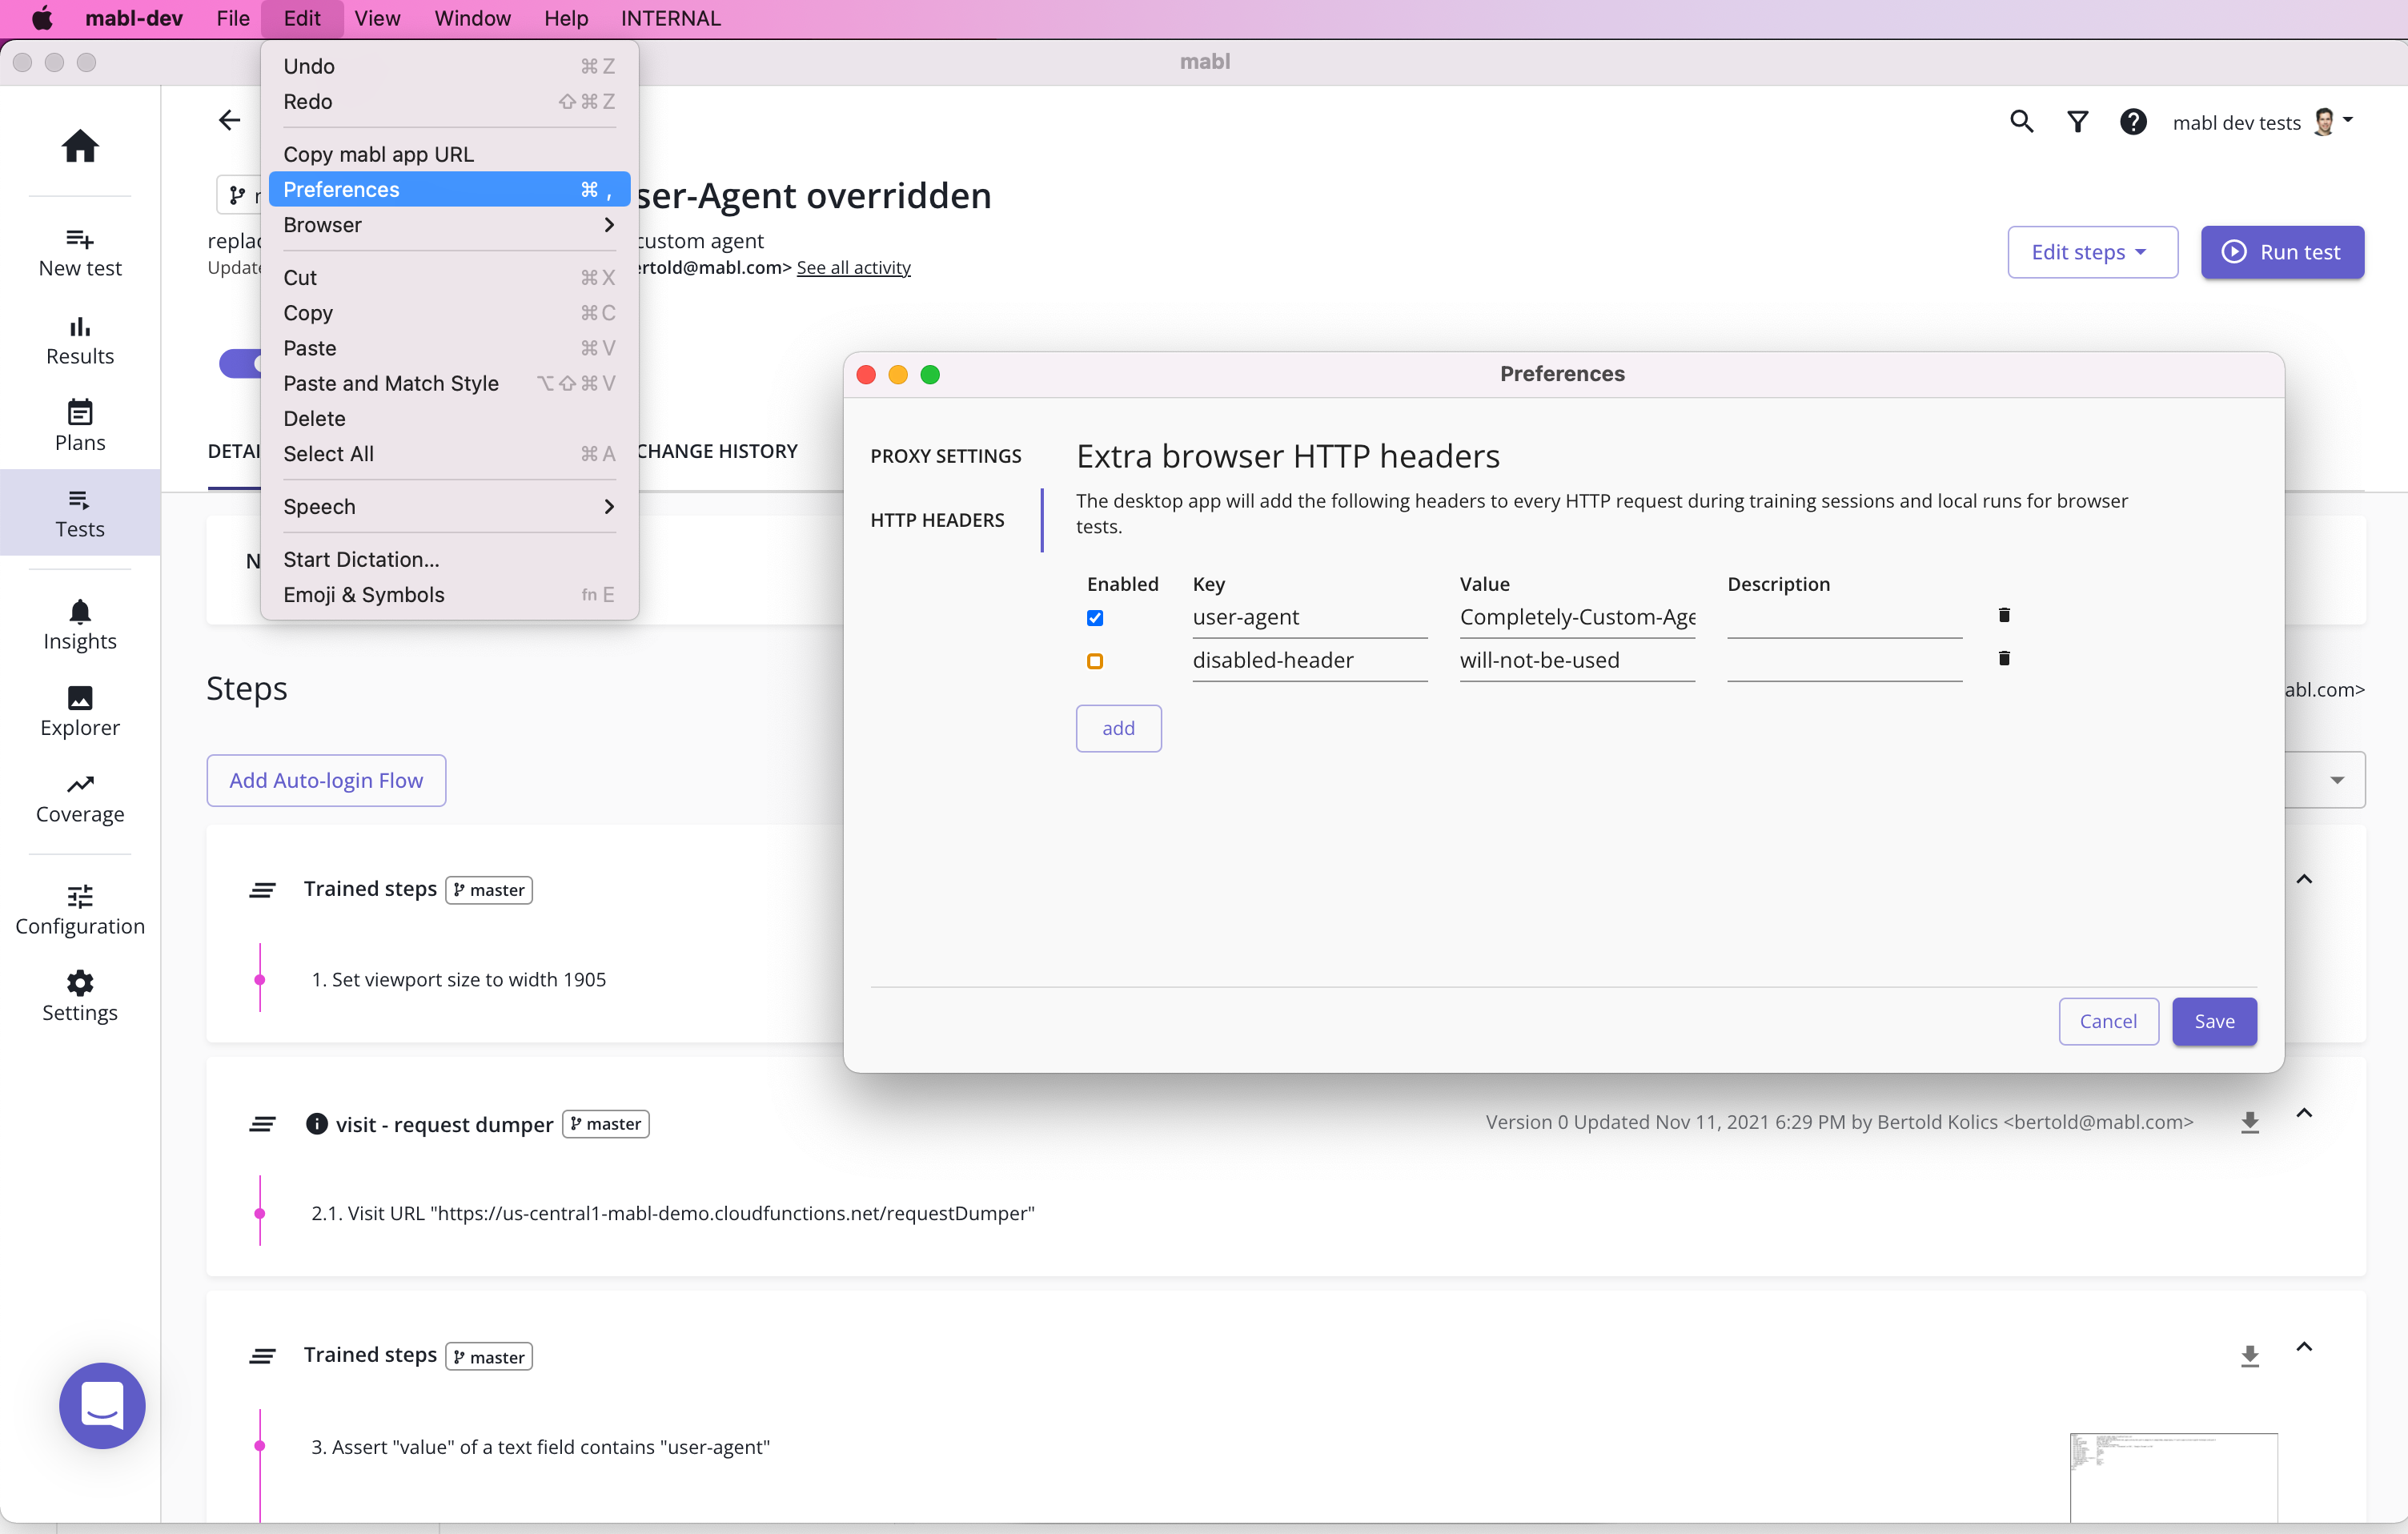Go to the Home icon in sidebar

(x=80, y=146)
